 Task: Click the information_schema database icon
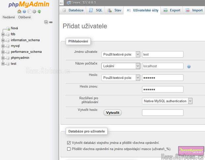click(8, 40)
